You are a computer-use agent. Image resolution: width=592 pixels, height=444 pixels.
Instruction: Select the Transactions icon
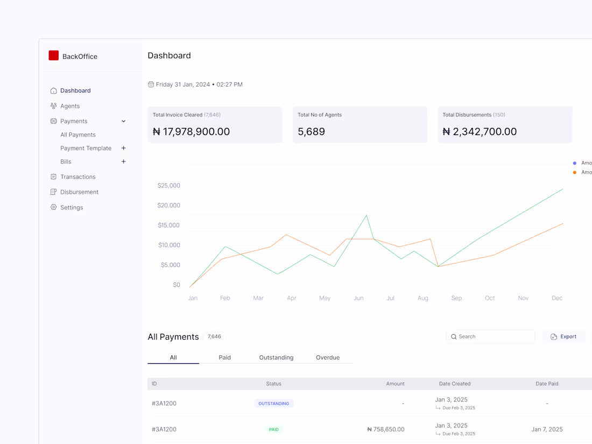coord(54,177)
